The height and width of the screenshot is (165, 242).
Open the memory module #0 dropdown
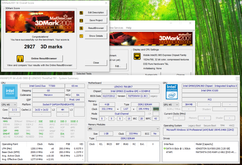point(124,129)
